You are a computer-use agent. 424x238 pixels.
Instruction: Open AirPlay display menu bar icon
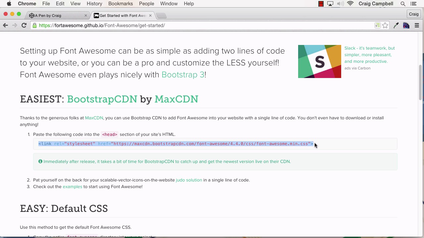pyautogui.click(x=330, y=4)
